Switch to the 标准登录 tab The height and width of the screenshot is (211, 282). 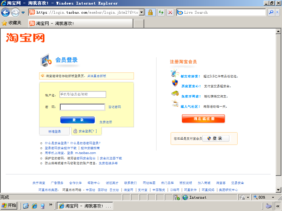55,131
